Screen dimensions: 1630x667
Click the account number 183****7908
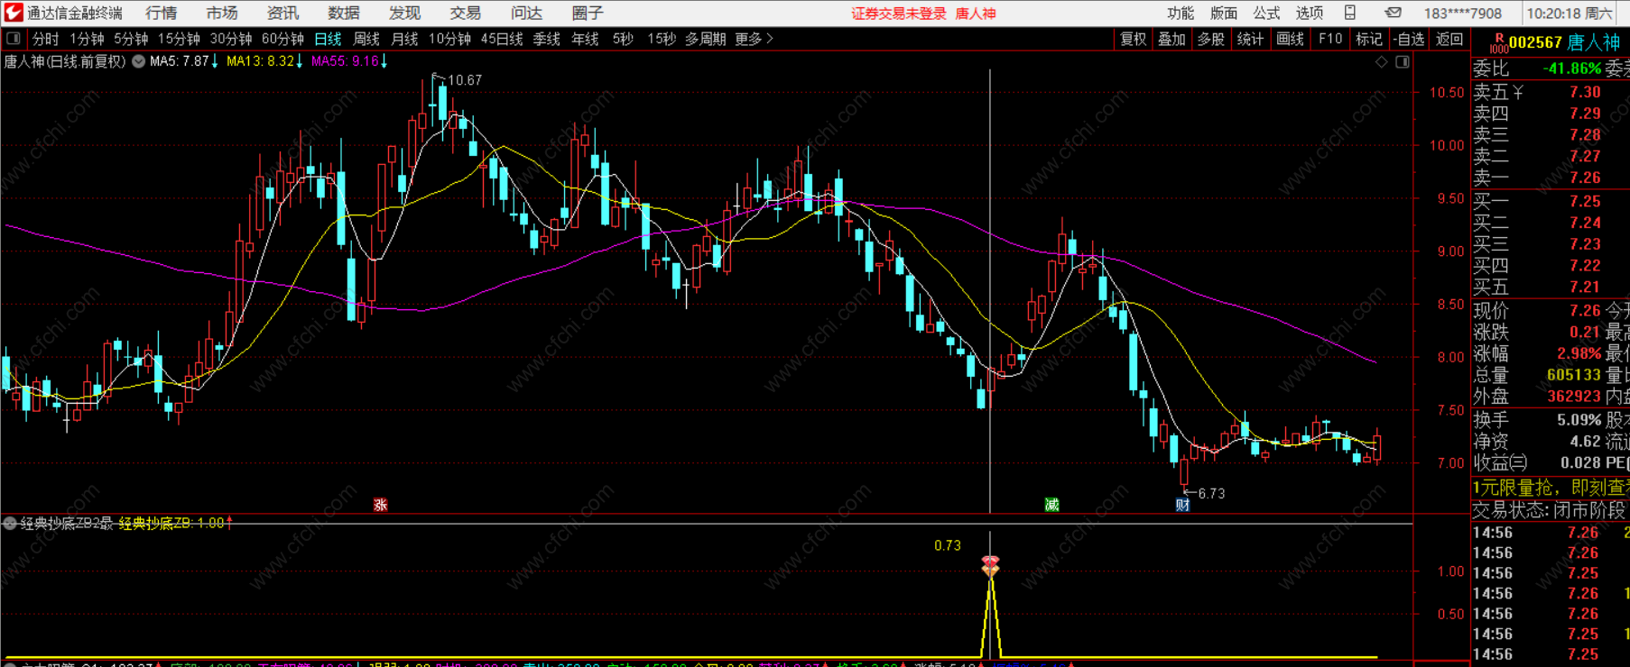(x=1463, y=14)
